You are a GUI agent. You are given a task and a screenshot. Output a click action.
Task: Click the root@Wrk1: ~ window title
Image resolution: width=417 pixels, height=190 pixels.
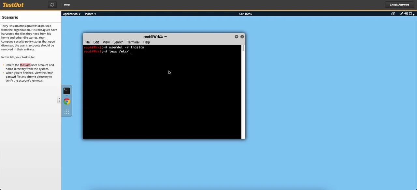coord(155,36)
